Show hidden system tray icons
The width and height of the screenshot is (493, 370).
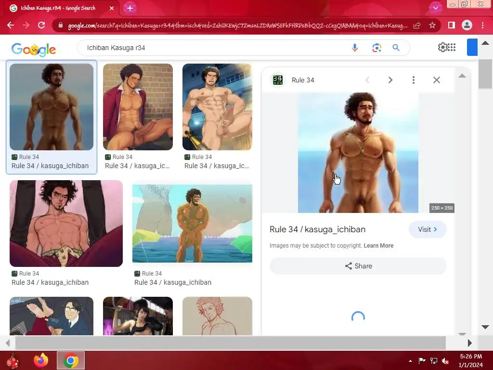pyautogui.click(x=410, y=360)
